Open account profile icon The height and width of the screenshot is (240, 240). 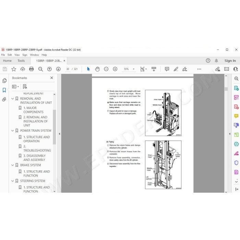[x=236, y=69]
